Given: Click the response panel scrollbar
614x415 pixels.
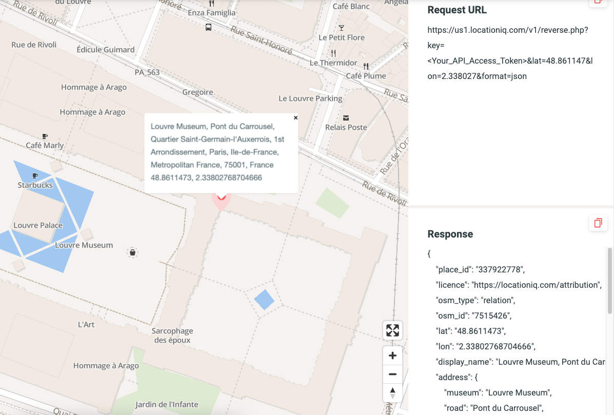Looking at the screenshot, I should click(x=609, y=280).
